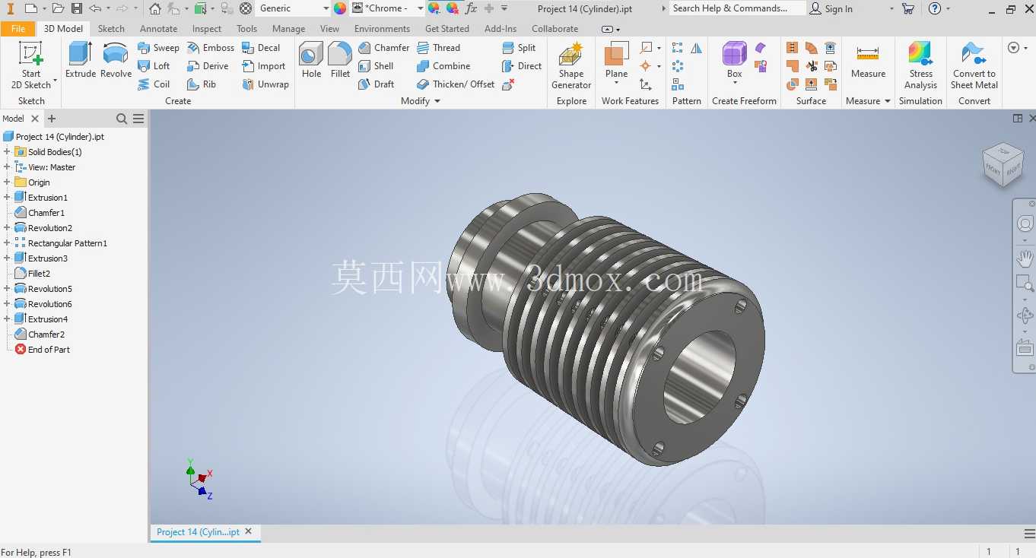The image size is (1036, 558).
Task: Activate the Pan hand tool in navigation bar
Action: (1025, 258)
